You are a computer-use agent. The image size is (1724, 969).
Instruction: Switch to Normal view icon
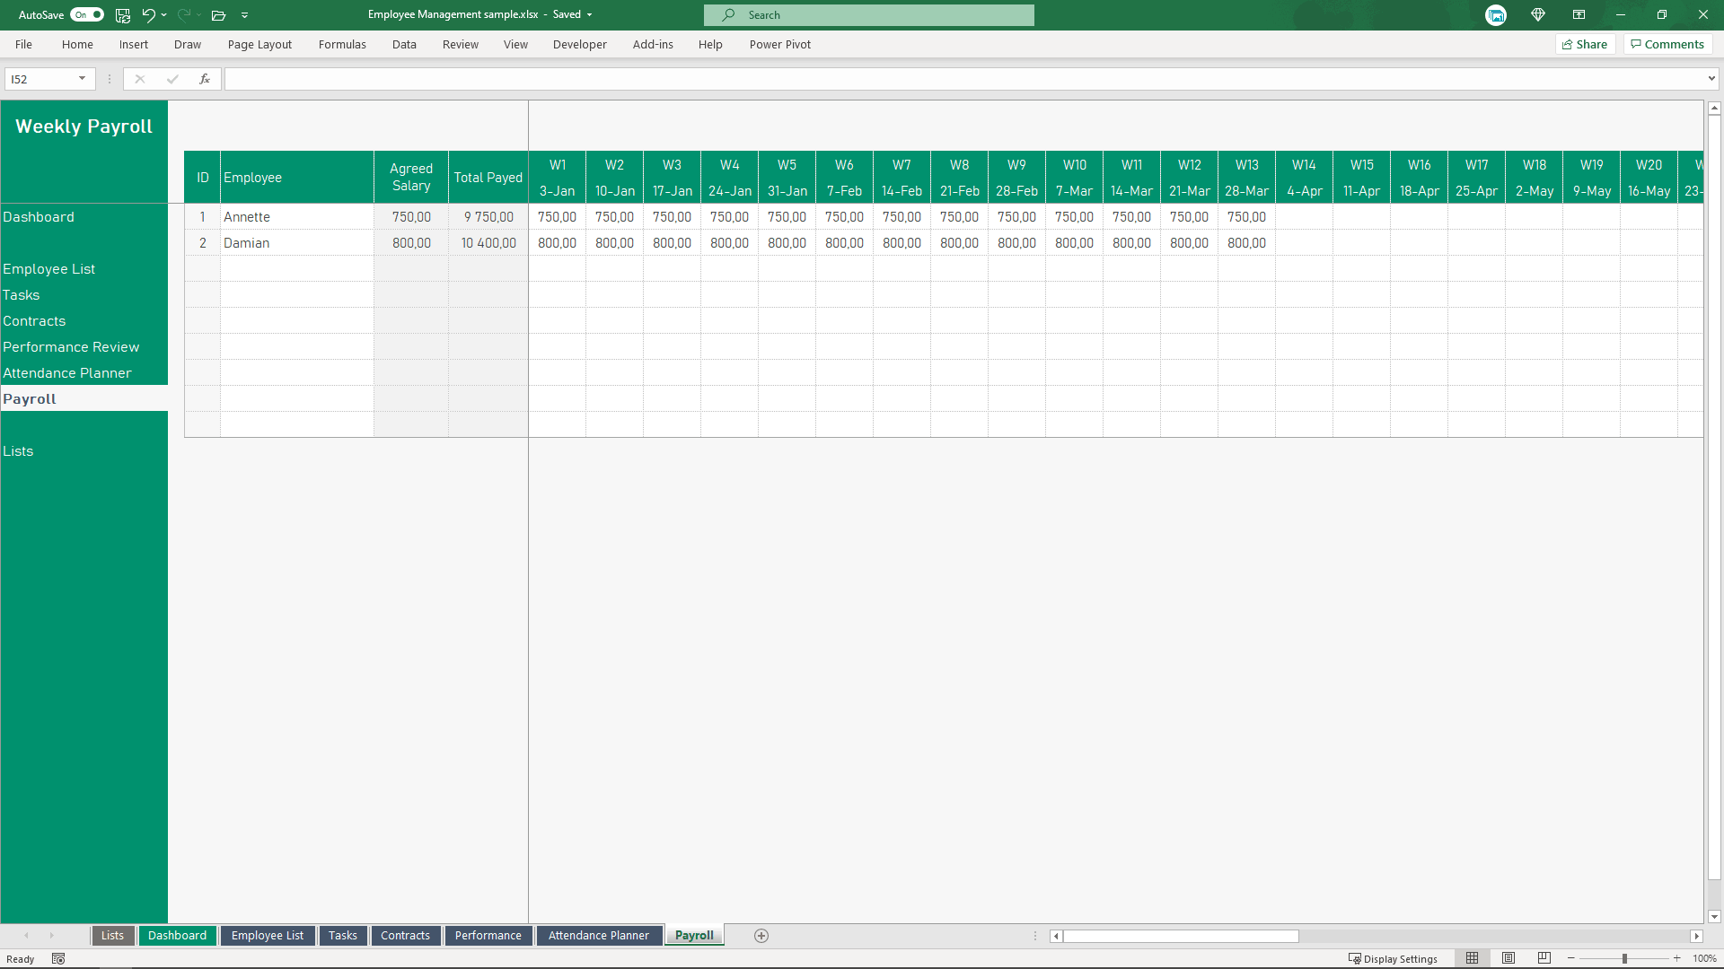click(1472, 959)
